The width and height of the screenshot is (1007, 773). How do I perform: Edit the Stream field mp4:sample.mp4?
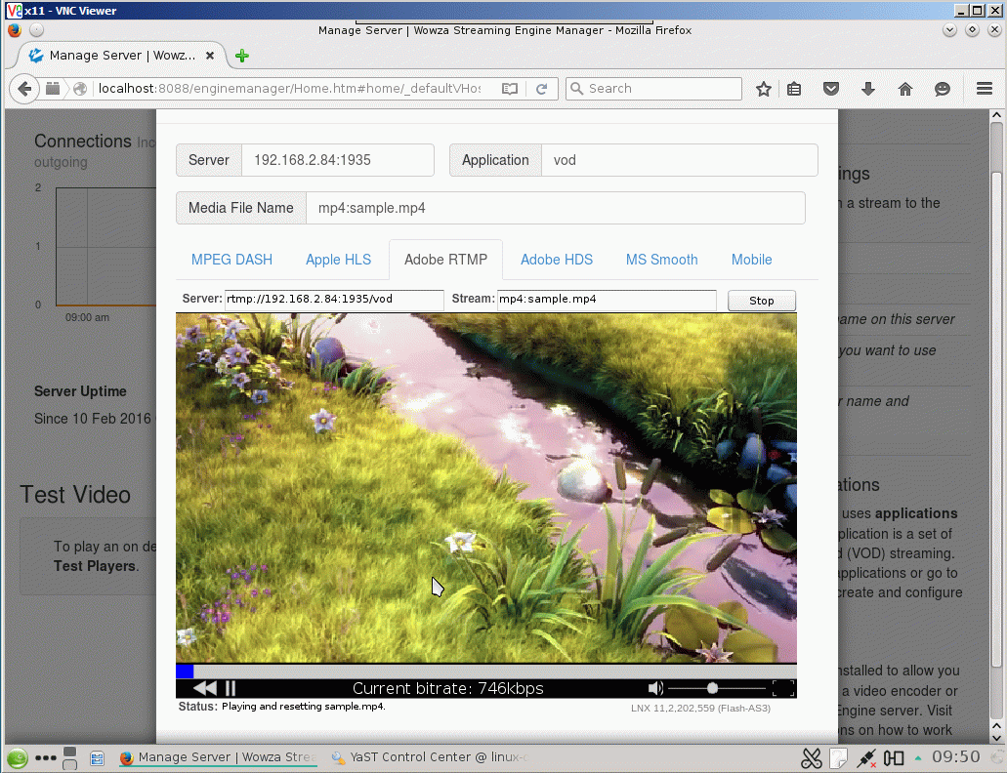point(607,299)
